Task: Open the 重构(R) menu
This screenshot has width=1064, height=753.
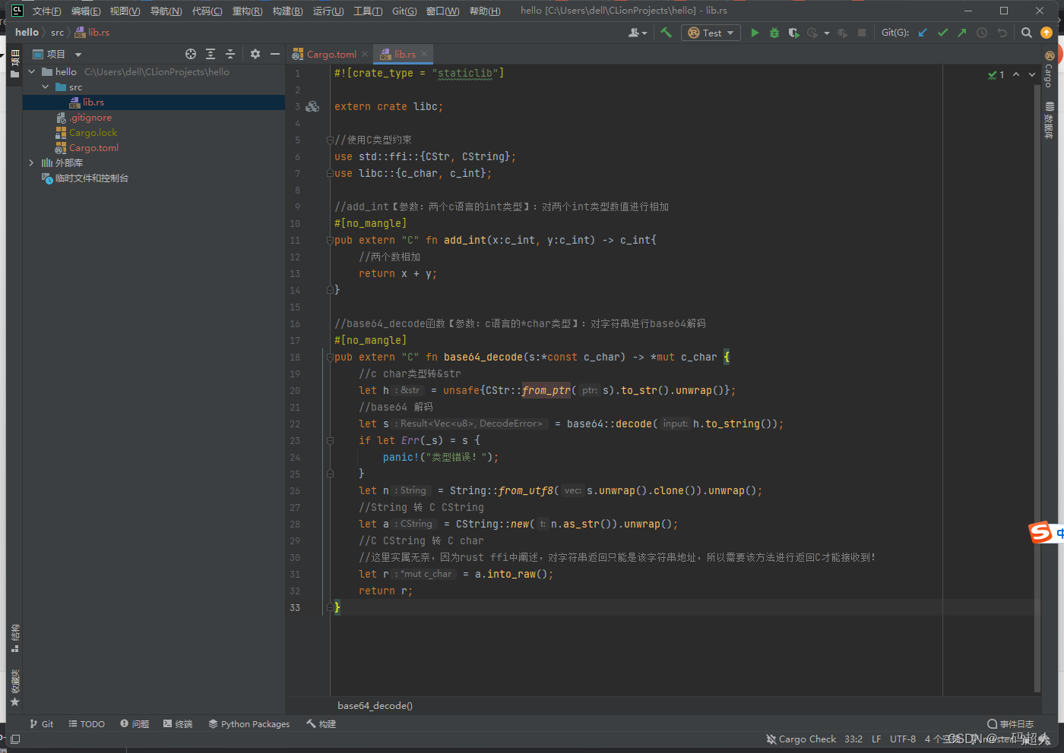Action: click(x=247, y=11)
